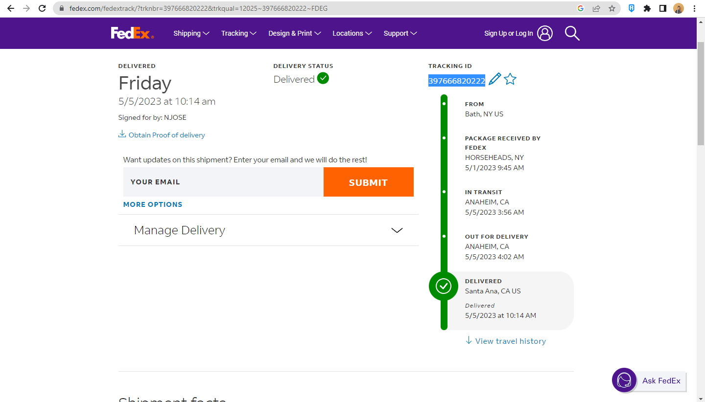Open the Locations menu
This screenshot has height=402, width=705.
[x=352, y=33]
